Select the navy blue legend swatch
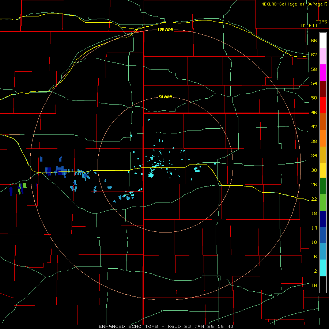The height and width of the screenshot is (329, 329). coord(323,219)
